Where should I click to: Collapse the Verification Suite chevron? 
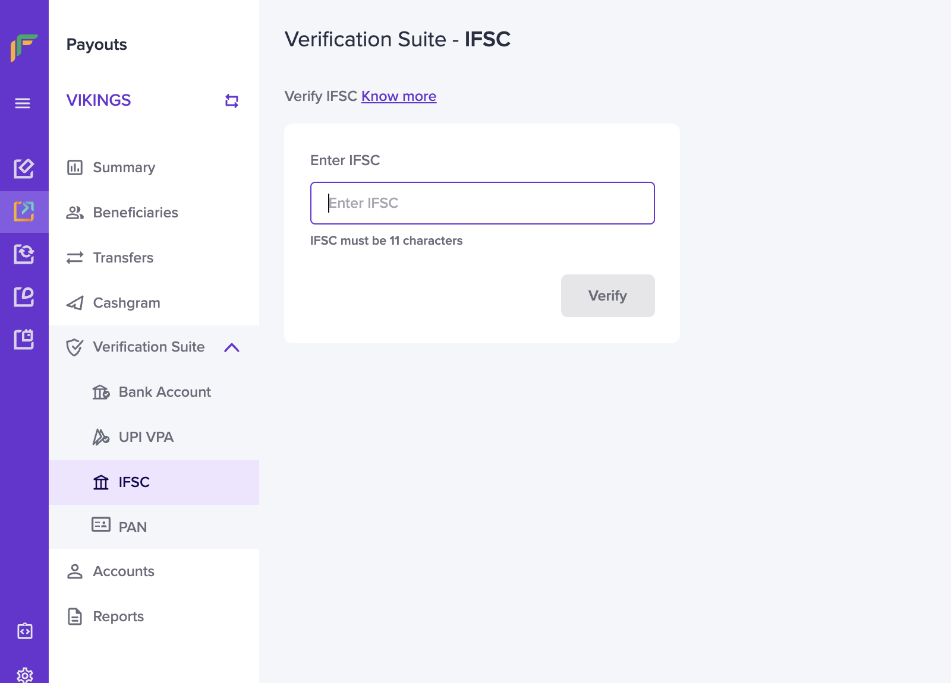(232, 347)
